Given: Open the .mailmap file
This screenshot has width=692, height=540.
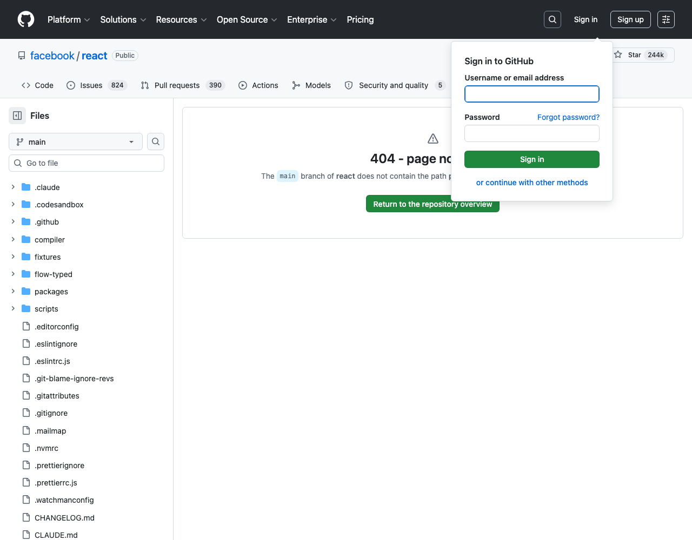Looking at the screenshot, I should 50,431.
